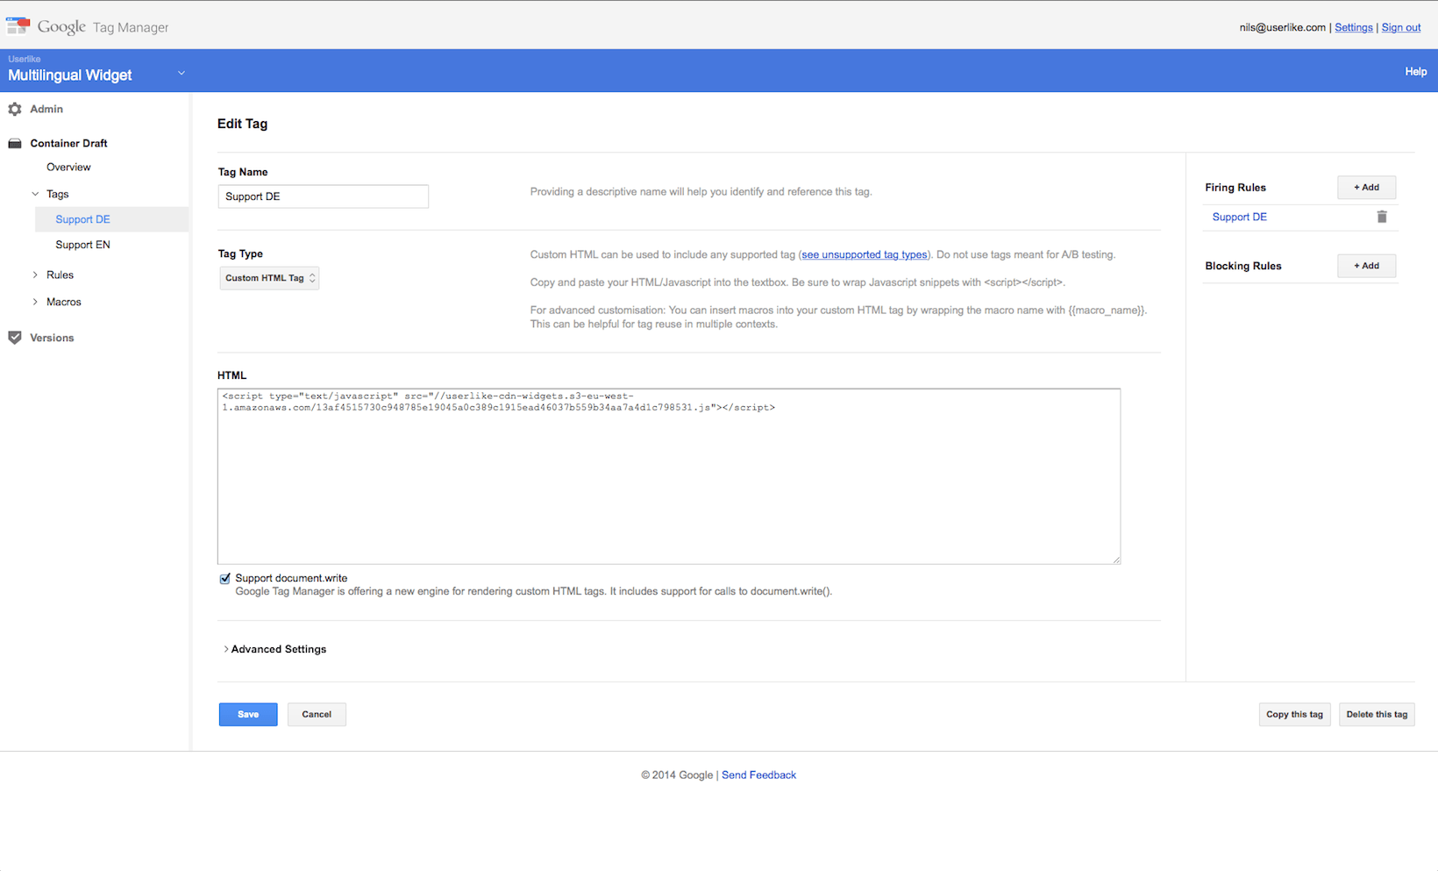The height and width of the screenshot is (871, 1438).
Task: Open the Settings link in header
Action: 1353,27
